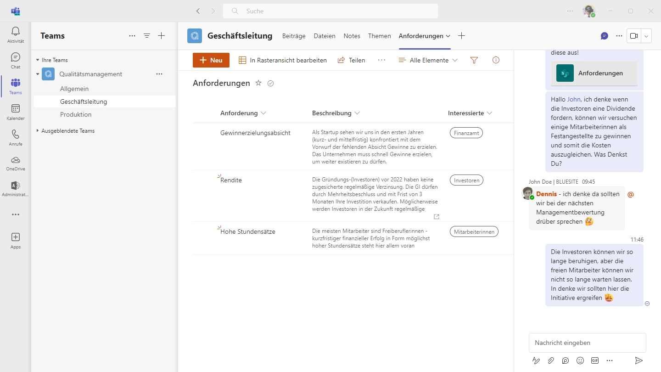661x372 pixels.
Task: Open the emoji picker in message box
Action: tap(580, 361)
